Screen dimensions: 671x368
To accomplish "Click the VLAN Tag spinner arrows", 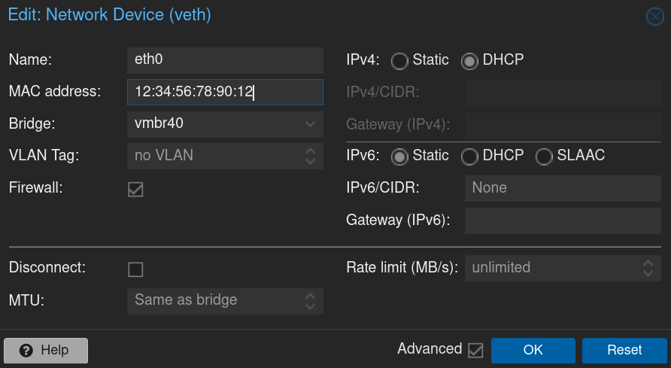I will pos(310,156).
